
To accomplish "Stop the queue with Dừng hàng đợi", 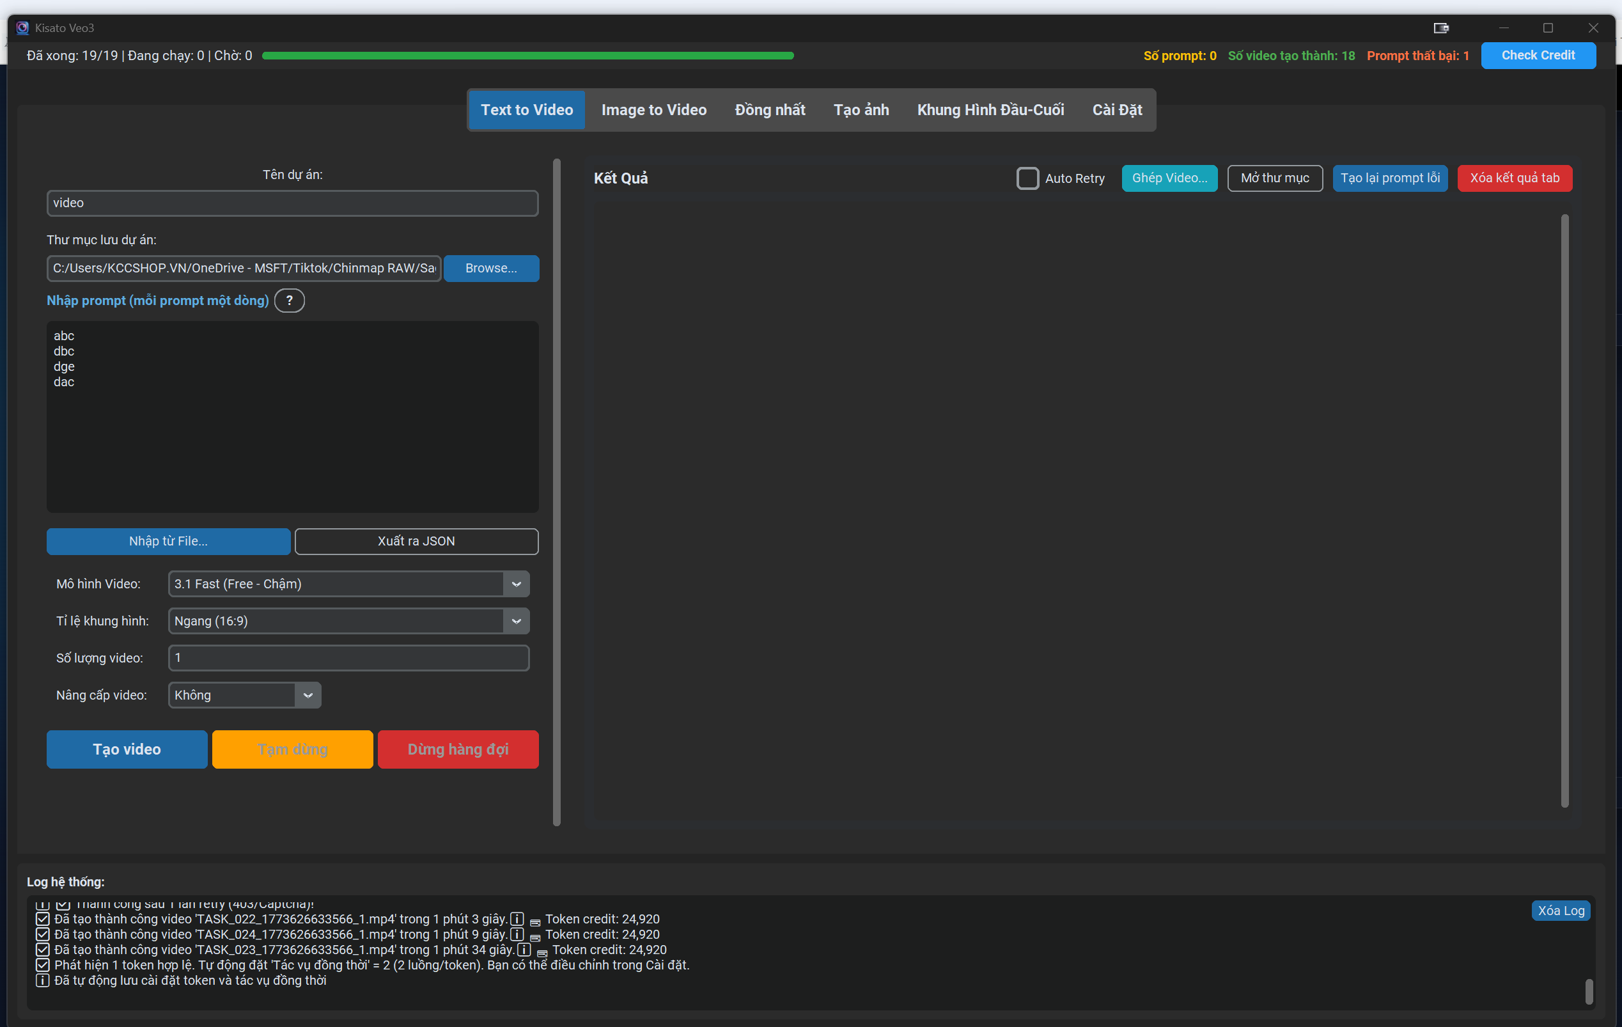I will [458, 749].
